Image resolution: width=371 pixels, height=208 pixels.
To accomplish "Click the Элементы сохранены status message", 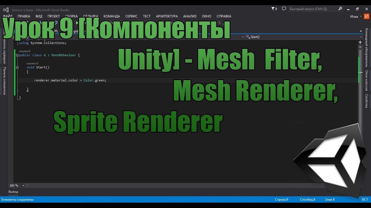I will (17, 199).
